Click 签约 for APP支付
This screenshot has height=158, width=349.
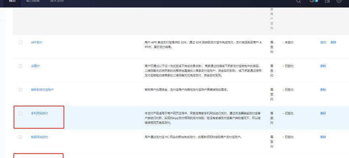(323, 42)
